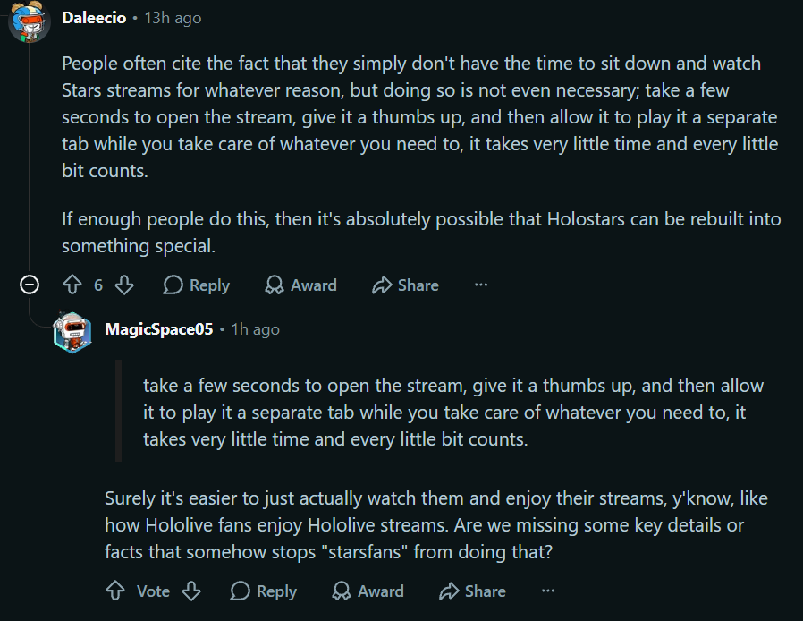Downvote Daleecio's comment
The width and height of the screenshot is (803, 621).
[124, 285]
